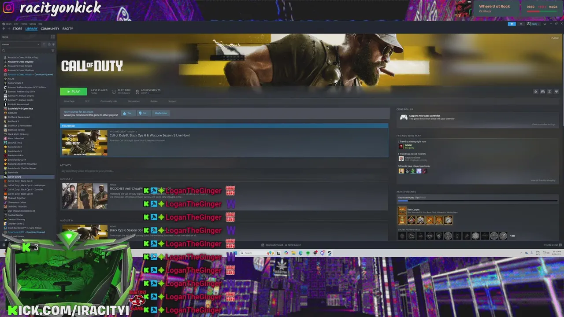Open the Help menu
Screen dimensions: 564x317
coord(40,24)
